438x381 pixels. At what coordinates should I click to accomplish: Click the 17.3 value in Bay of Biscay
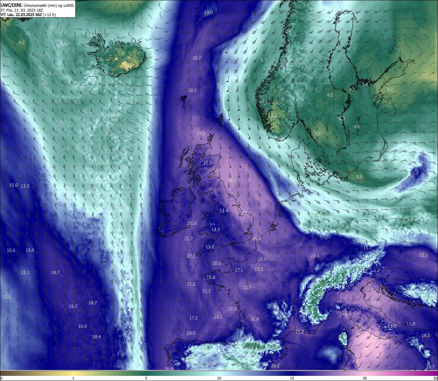point(193,318)
